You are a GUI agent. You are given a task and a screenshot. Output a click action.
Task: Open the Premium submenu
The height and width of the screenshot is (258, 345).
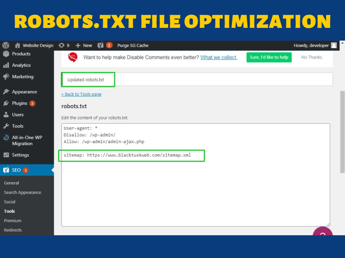tap(12, 221)
